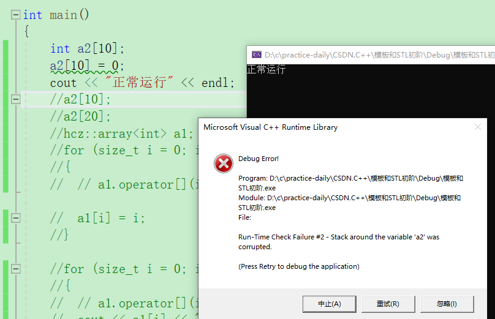
Task: Collapse the //a2[10]; comment block
Action: (x=16, y=99)
